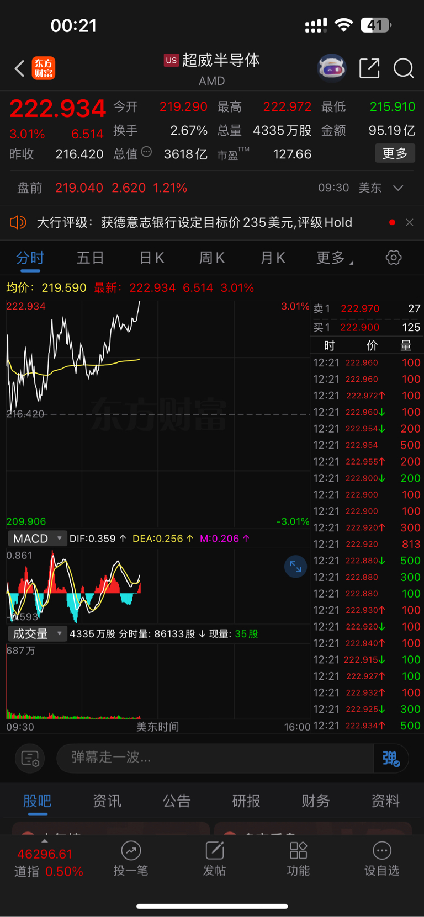Expand the 道指 index bar

click(45, 841)
